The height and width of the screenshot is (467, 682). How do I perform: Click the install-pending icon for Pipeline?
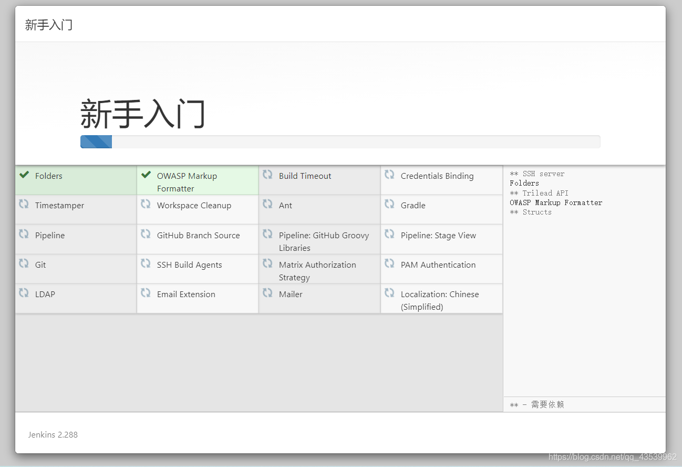pos(24,234)
